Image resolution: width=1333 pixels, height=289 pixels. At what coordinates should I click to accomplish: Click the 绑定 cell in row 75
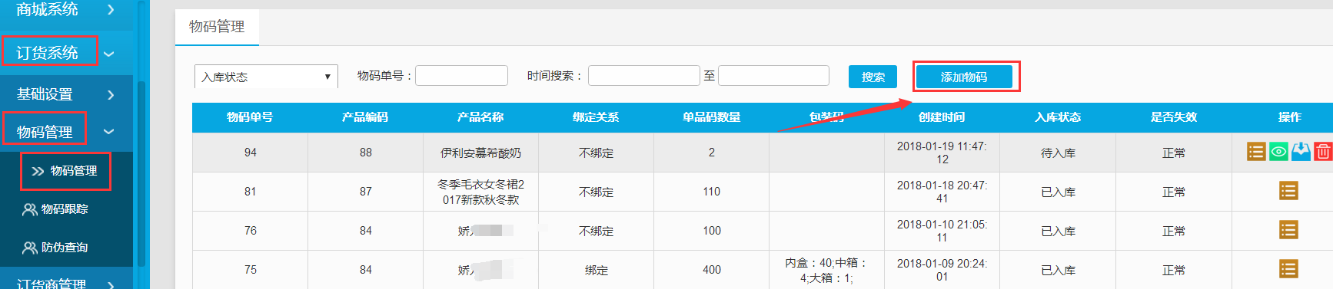pos(596,270)
